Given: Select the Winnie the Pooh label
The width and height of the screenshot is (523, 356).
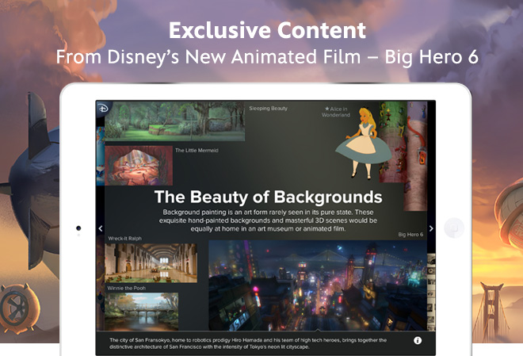Looking at the screenshot, I should (x=127, y=288).
